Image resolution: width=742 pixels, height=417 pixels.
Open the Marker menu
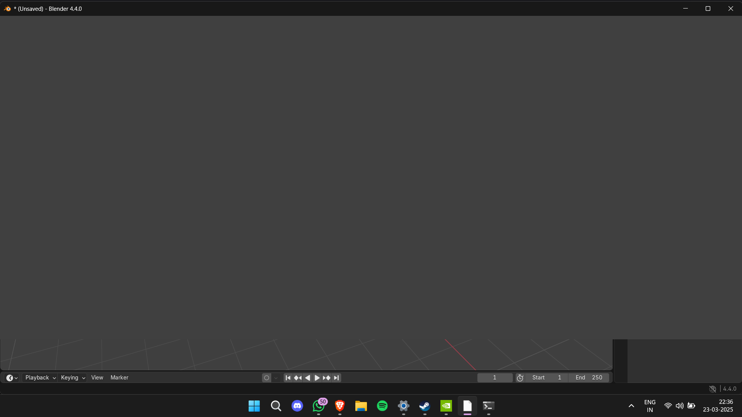coord(119,378)
